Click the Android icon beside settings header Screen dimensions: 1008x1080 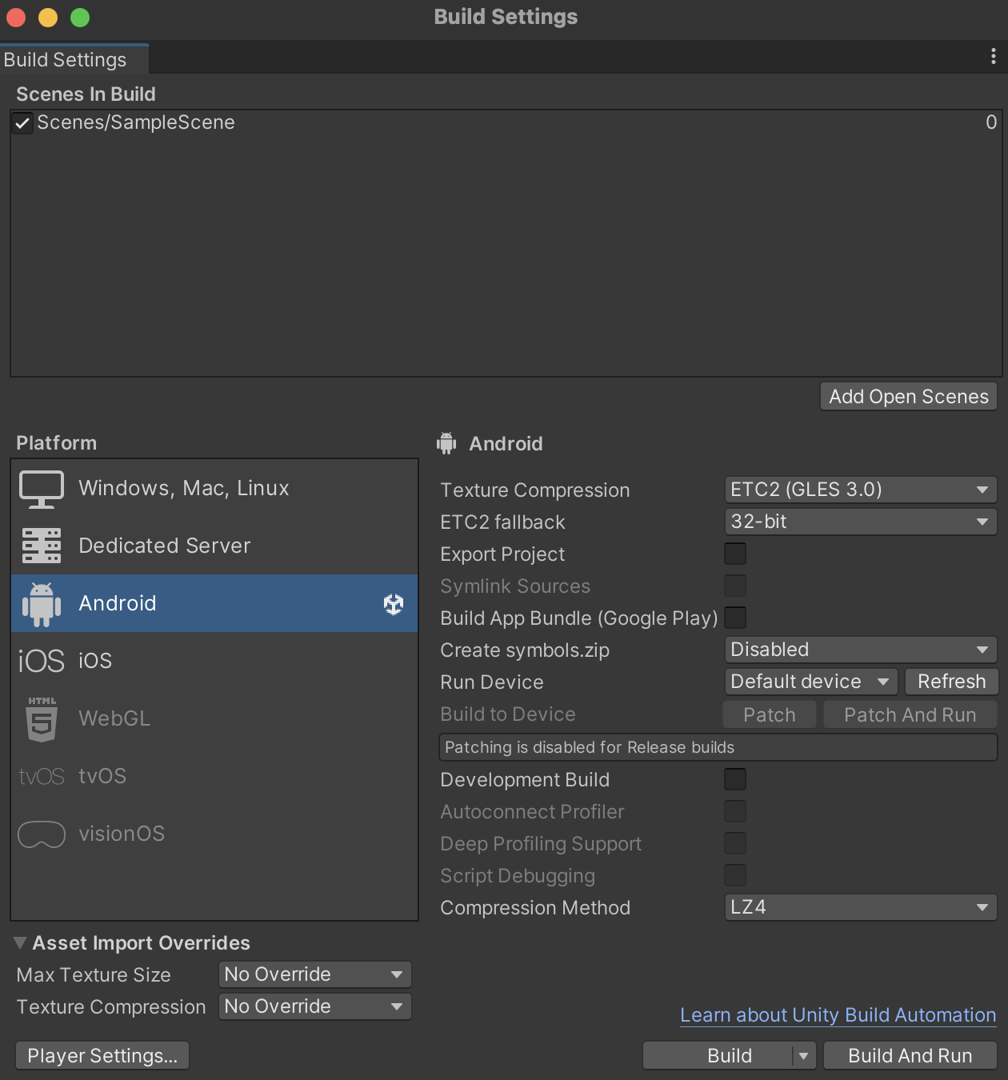[x=446, y=443]
